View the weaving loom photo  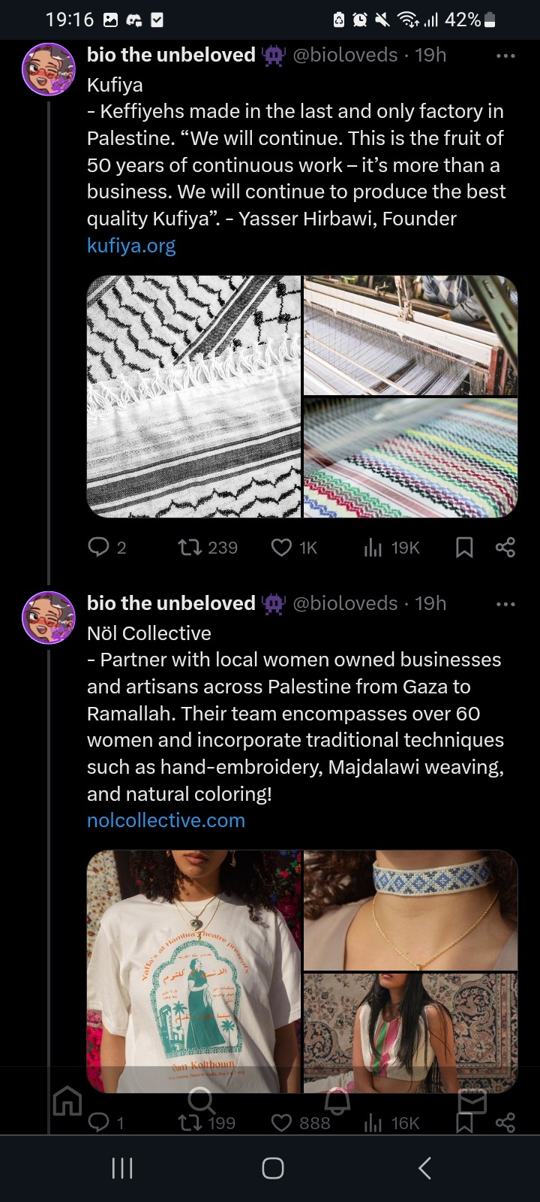tap(410, 335)
